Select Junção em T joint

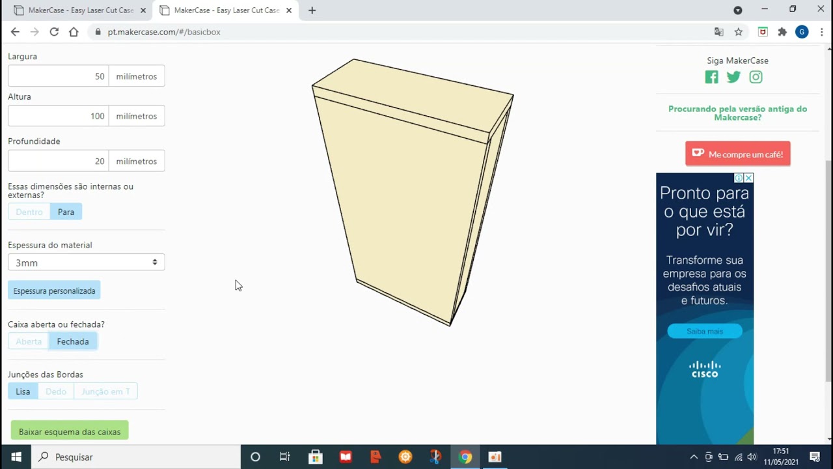105,391
